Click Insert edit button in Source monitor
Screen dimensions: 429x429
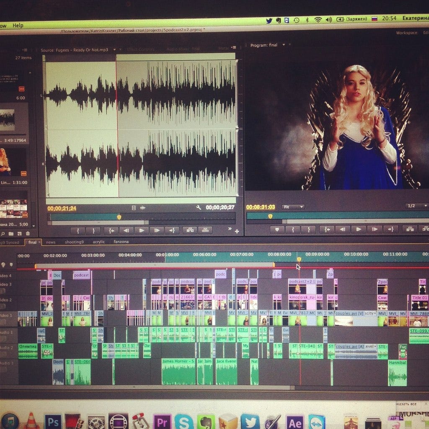coord(190,230)
